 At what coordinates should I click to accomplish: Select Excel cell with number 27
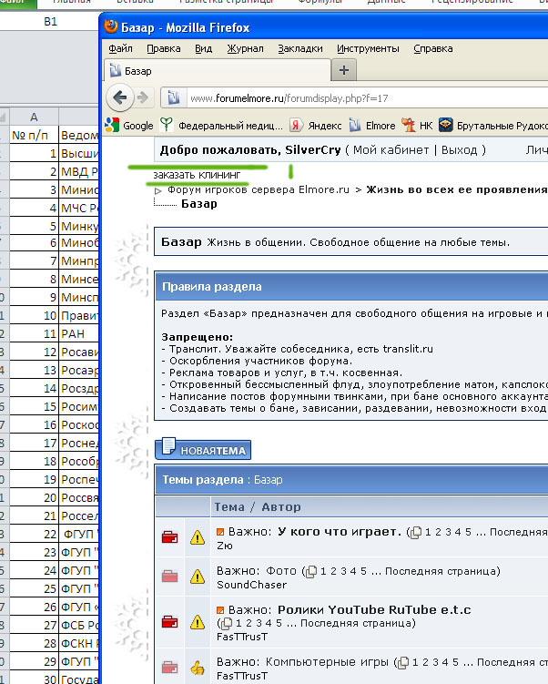tap(34, 625)
